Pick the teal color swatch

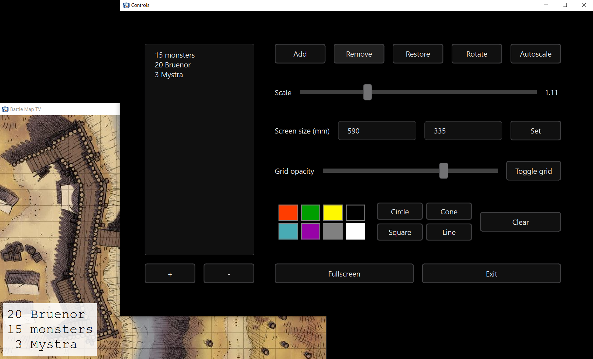(288, 232)
